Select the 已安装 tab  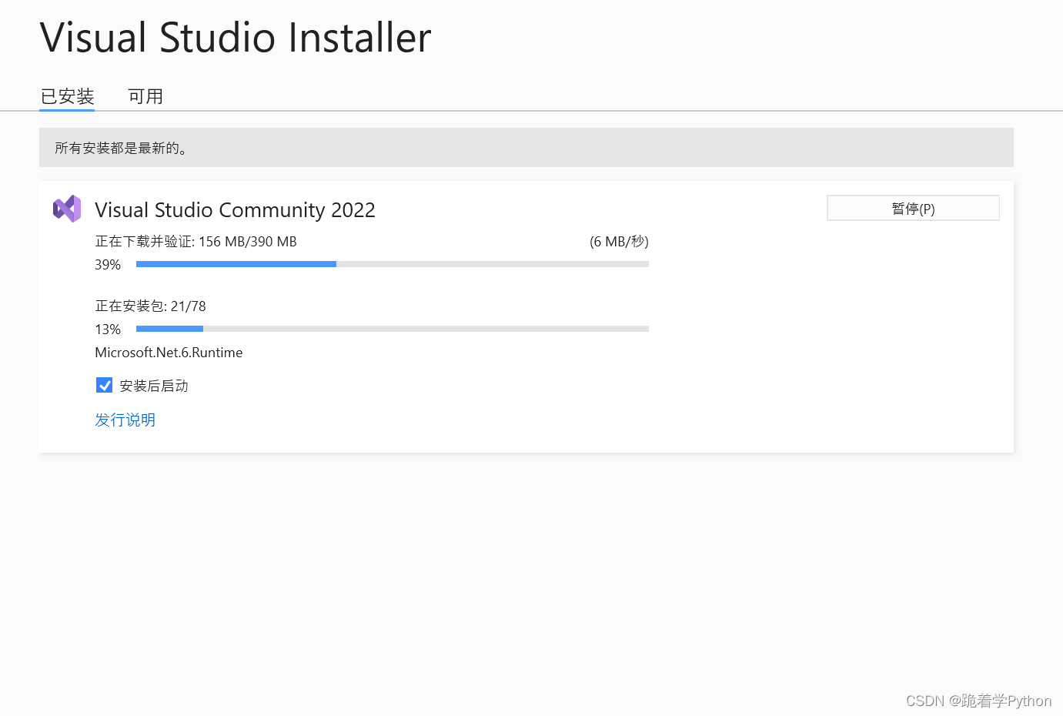pos(67,96)
